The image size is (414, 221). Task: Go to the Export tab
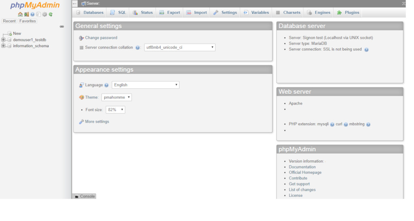169,13
